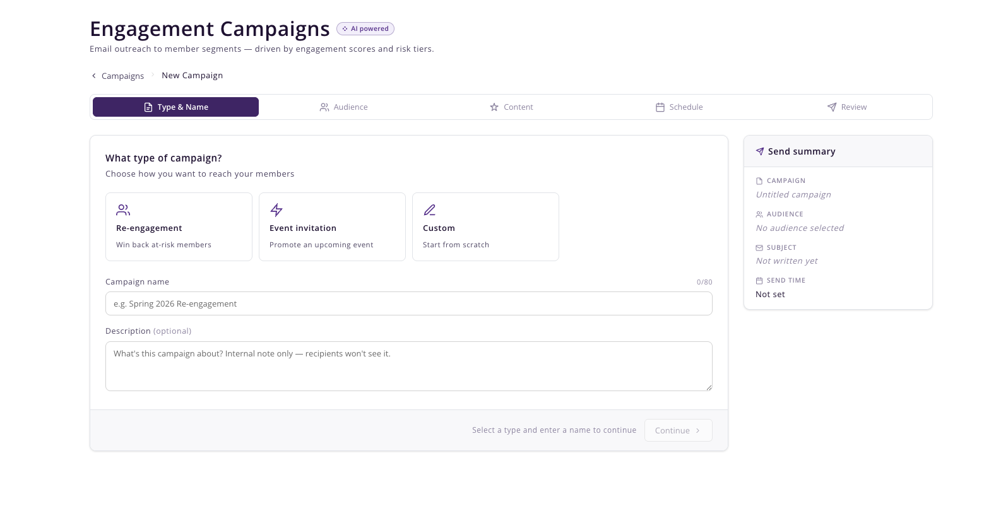
Task: Click inside the Description text area
Action: click(x=409, y=366)
